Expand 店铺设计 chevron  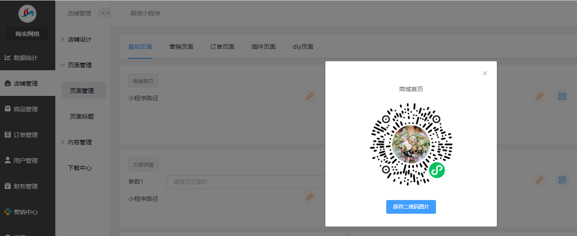coord(63,39)
